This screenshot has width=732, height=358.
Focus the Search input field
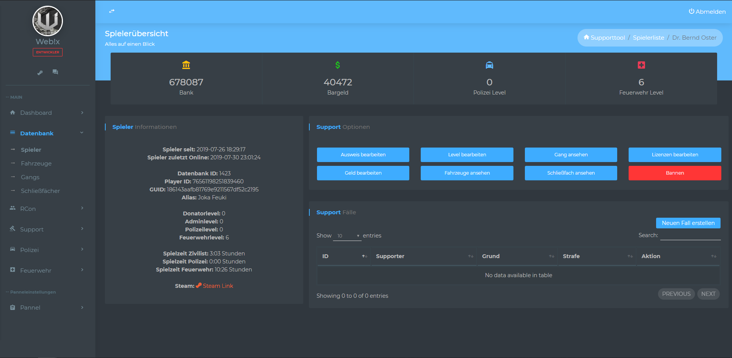click(x=690, y=235)
